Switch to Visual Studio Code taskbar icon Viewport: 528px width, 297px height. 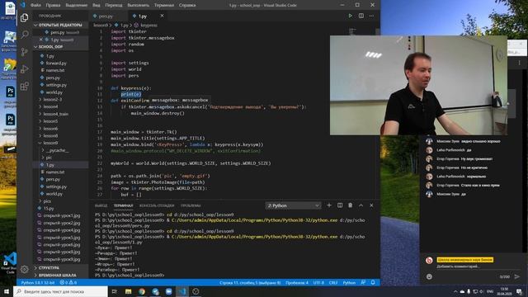[182, 291]
